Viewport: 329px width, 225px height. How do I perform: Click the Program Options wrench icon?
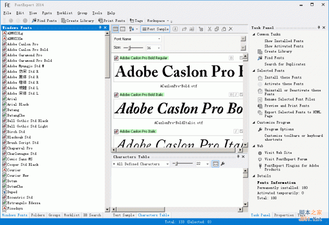point(260,129)
